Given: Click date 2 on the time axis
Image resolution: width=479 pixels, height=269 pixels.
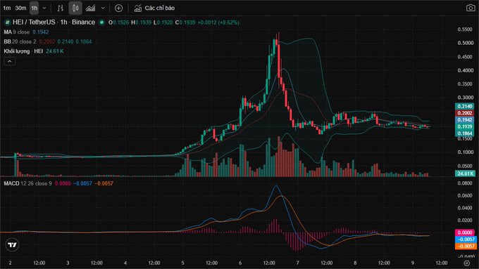Looking at the screenshot, I should click(x=10, y=263).
